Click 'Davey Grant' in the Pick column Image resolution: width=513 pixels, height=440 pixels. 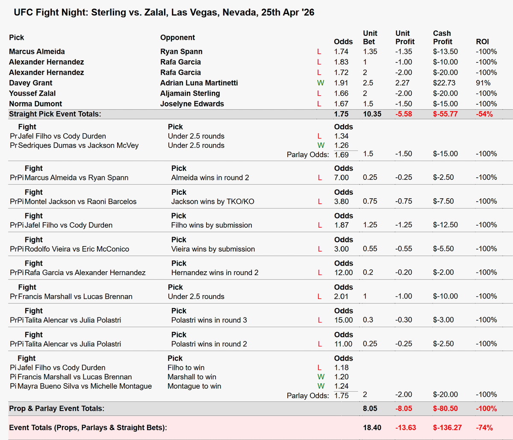click(x=31, y=83)
